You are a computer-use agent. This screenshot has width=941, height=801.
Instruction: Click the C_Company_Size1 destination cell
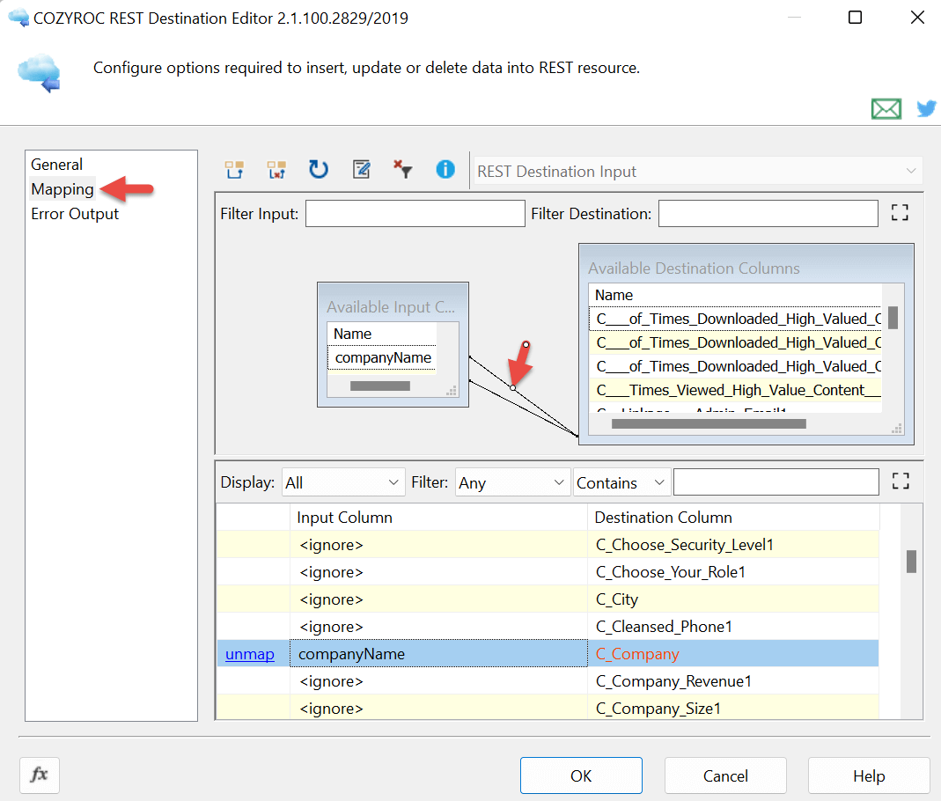733,708
